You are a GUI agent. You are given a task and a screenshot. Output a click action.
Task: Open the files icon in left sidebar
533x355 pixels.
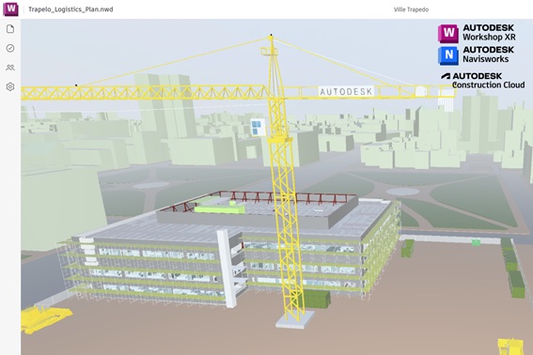coord(10,29)
